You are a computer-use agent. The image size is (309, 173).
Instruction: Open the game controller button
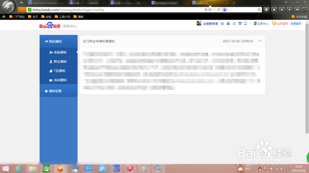(x=297, y=10)
